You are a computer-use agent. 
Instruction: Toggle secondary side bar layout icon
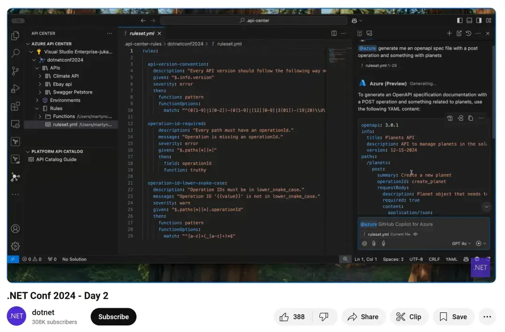479,20
